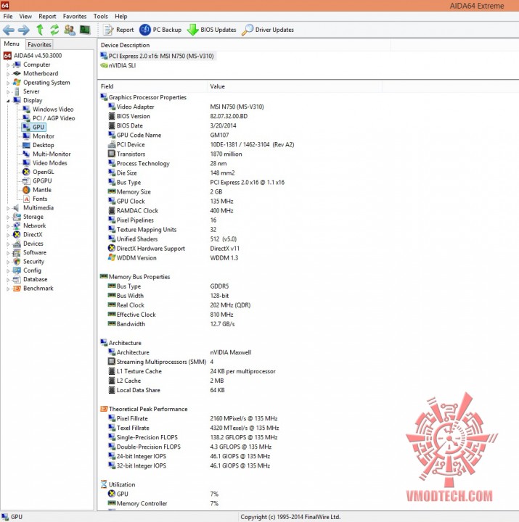The width and height of the screenshot is (519, 522).
Task: Check for Driver Updates
Action: point(268,30)
